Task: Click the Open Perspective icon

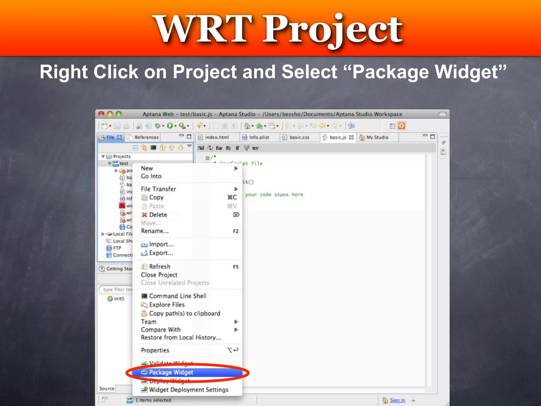Action: (x=392, y=126)
